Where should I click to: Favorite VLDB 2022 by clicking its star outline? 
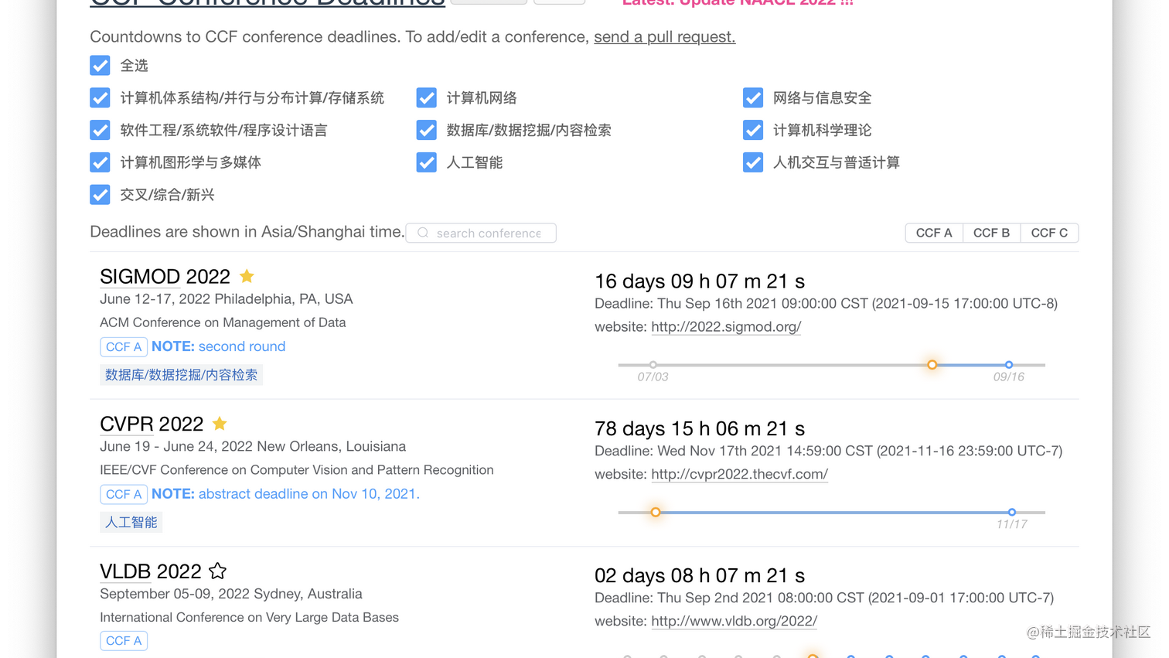216,571
